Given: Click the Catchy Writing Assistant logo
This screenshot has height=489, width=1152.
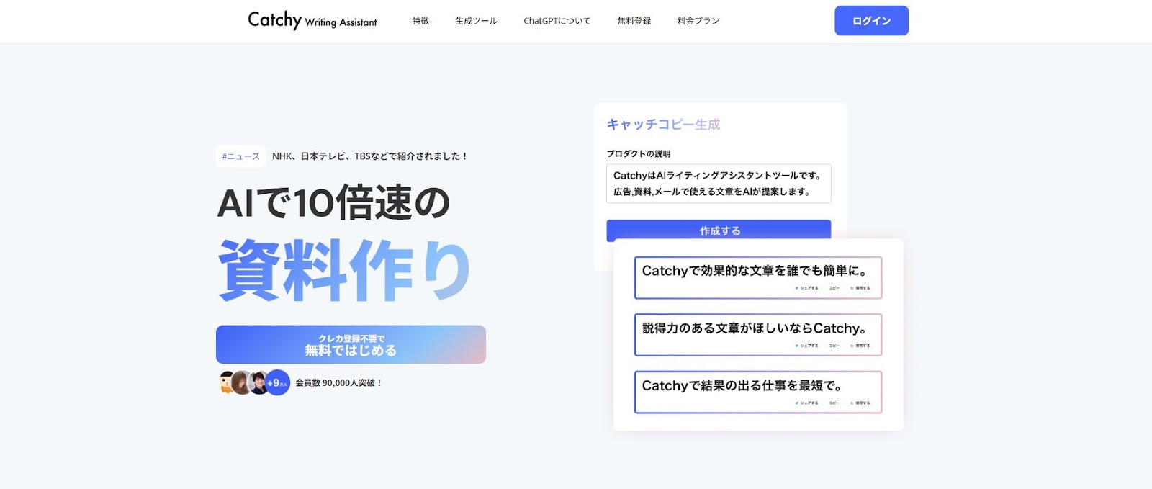Looking at the screenshot, I should tap(312, 20).
